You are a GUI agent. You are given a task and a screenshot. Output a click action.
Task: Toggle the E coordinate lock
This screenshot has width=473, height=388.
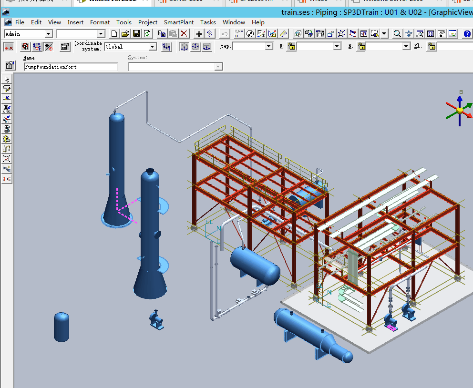(291, 46)
